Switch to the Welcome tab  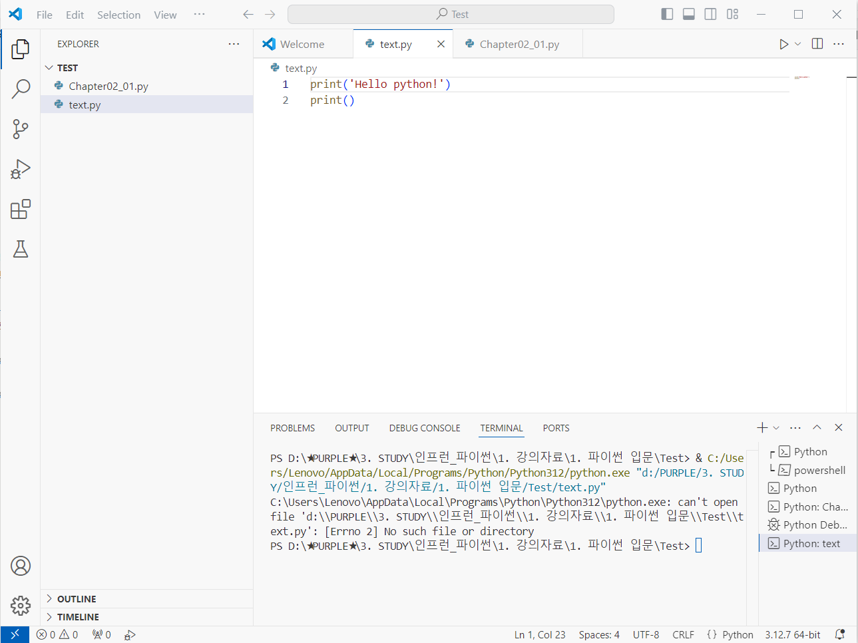coord(303,44)
